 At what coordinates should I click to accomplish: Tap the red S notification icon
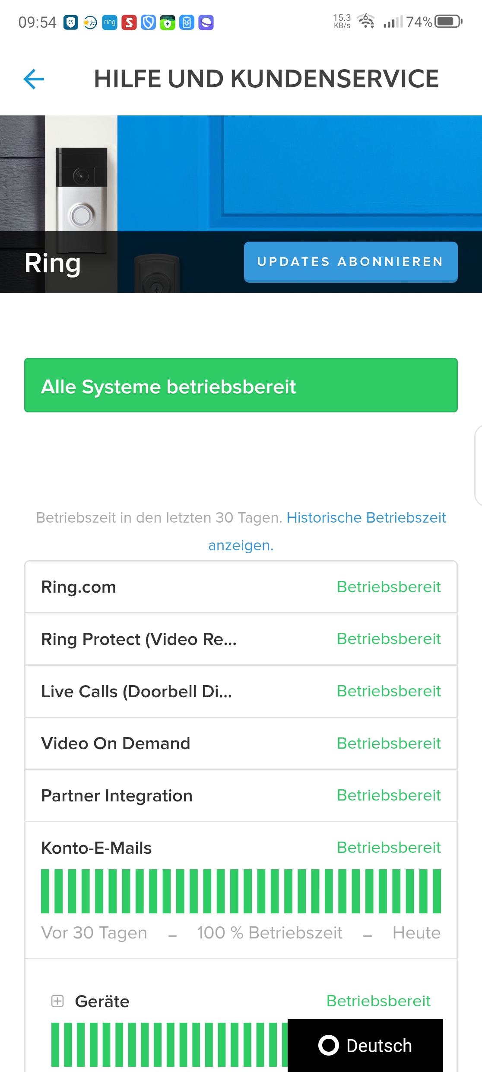click(129, 22)
